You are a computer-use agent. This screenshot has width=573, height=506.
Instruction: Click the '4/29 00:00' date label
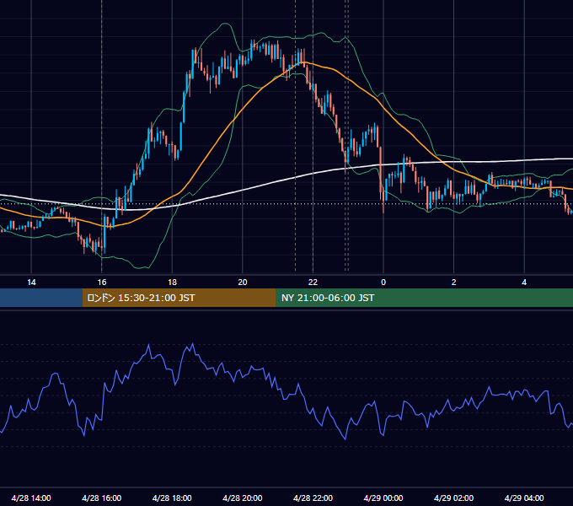(383, 498)
